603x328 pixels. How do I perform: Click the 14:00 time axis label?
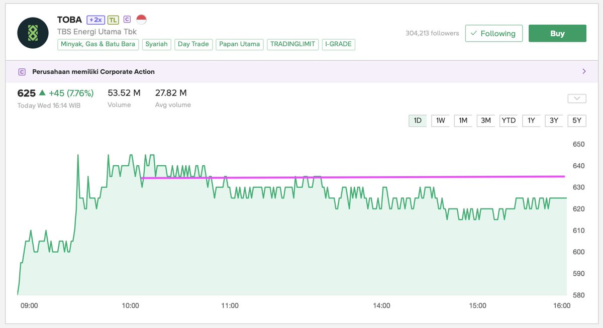(x=381, y=305)
